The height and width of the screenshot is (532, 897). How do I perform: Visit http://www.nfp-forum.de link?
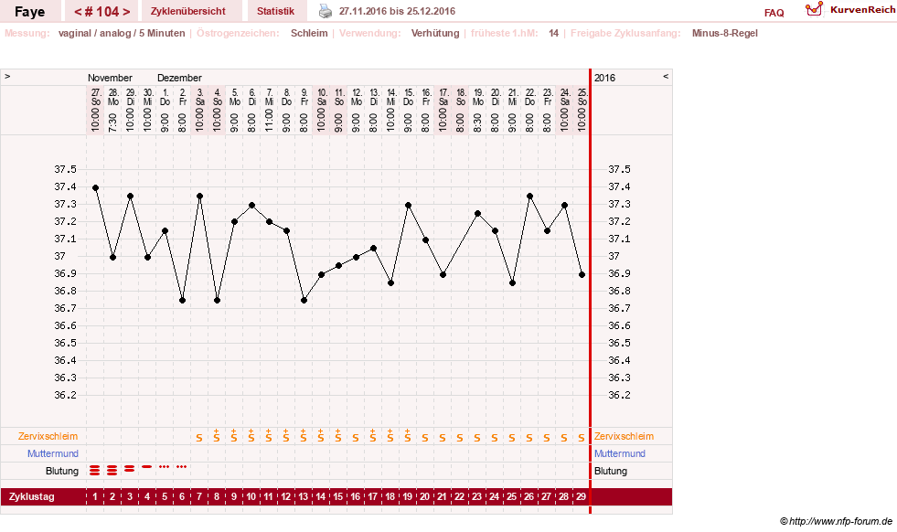click(x=840, y=521)
